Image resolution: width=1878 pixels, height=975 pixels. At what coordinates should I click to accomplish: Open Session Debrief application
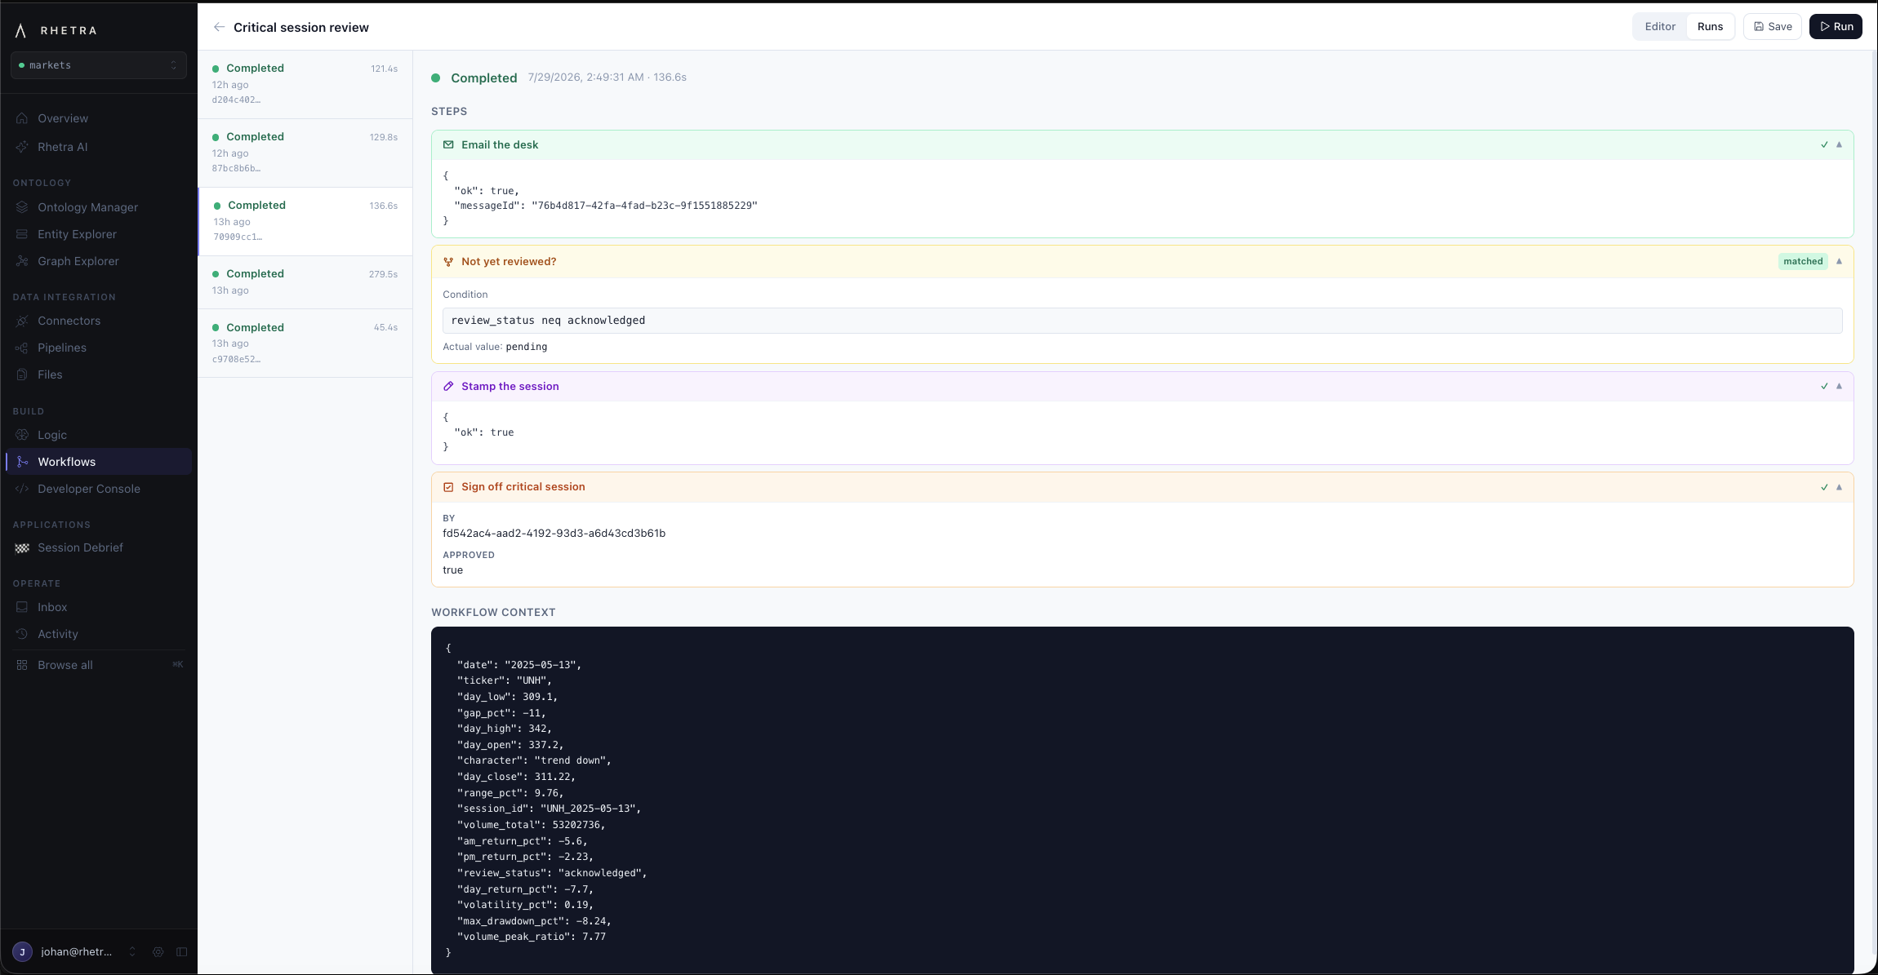pos(99,547)
